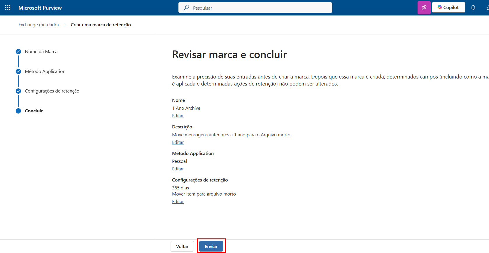
Task: Edit the Método Application value Pessoal
Action: tap(178, 169)
